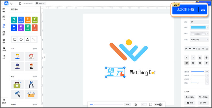Enable the checkbox above the flip buttons

click(x=185, y=92)
